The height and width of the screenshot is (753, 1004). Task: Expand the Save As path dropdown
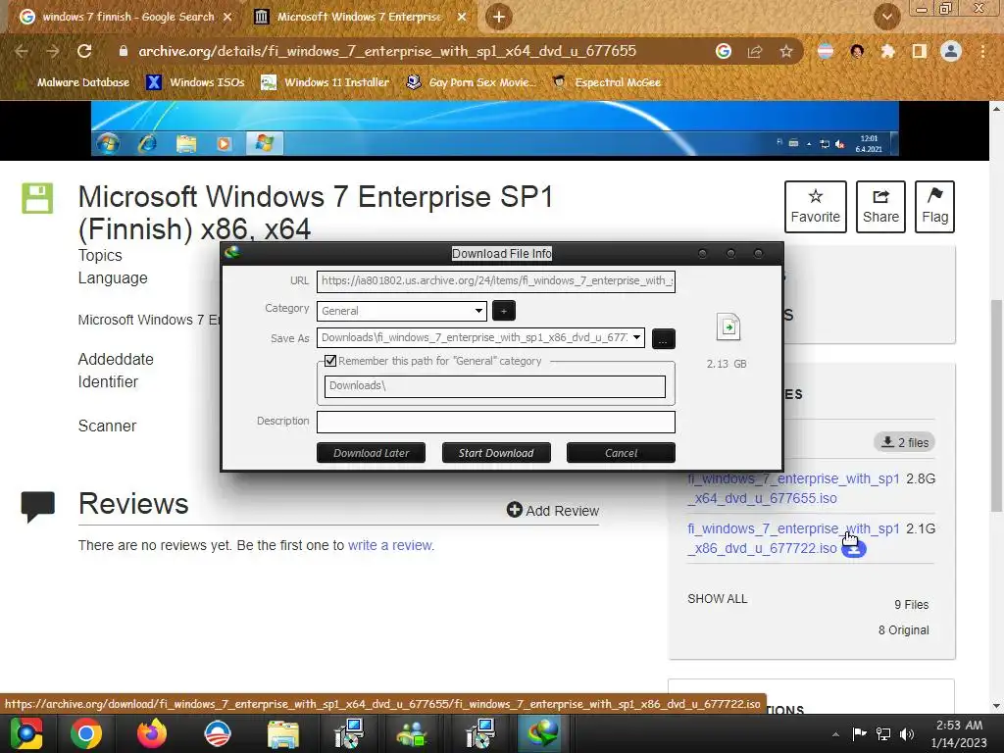click(636, 337)
